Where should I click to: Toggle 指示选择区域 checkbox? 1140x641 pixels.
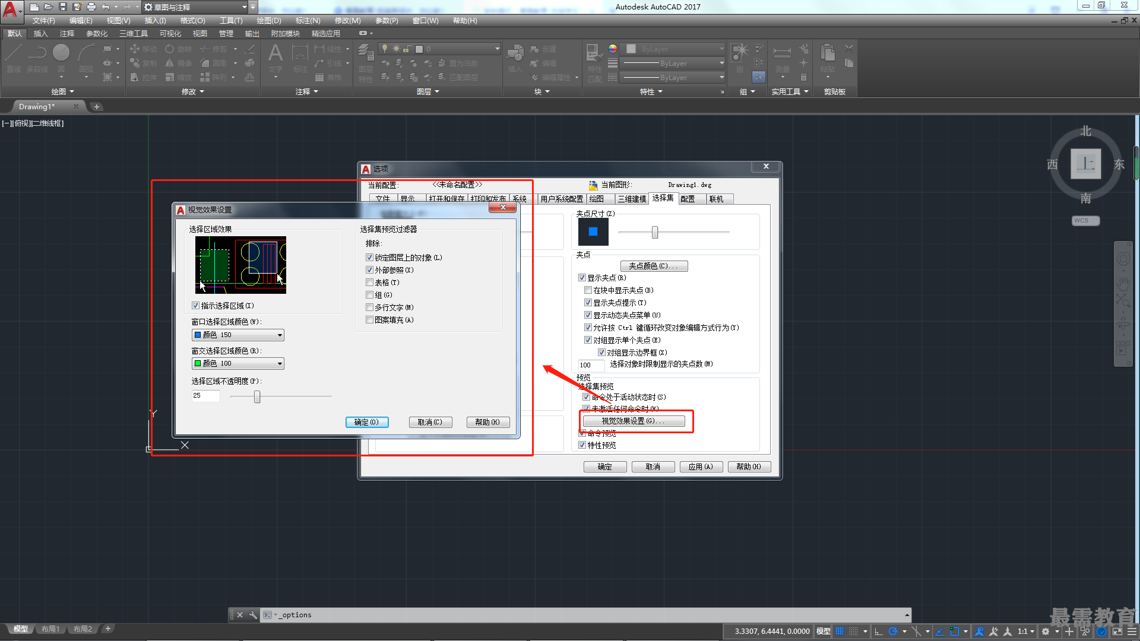click(195, 306)
